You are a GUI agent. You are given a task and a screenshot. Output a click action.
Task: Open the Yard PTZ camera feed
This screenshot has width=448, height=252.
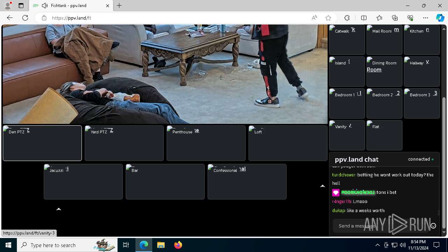click(124, 143)
